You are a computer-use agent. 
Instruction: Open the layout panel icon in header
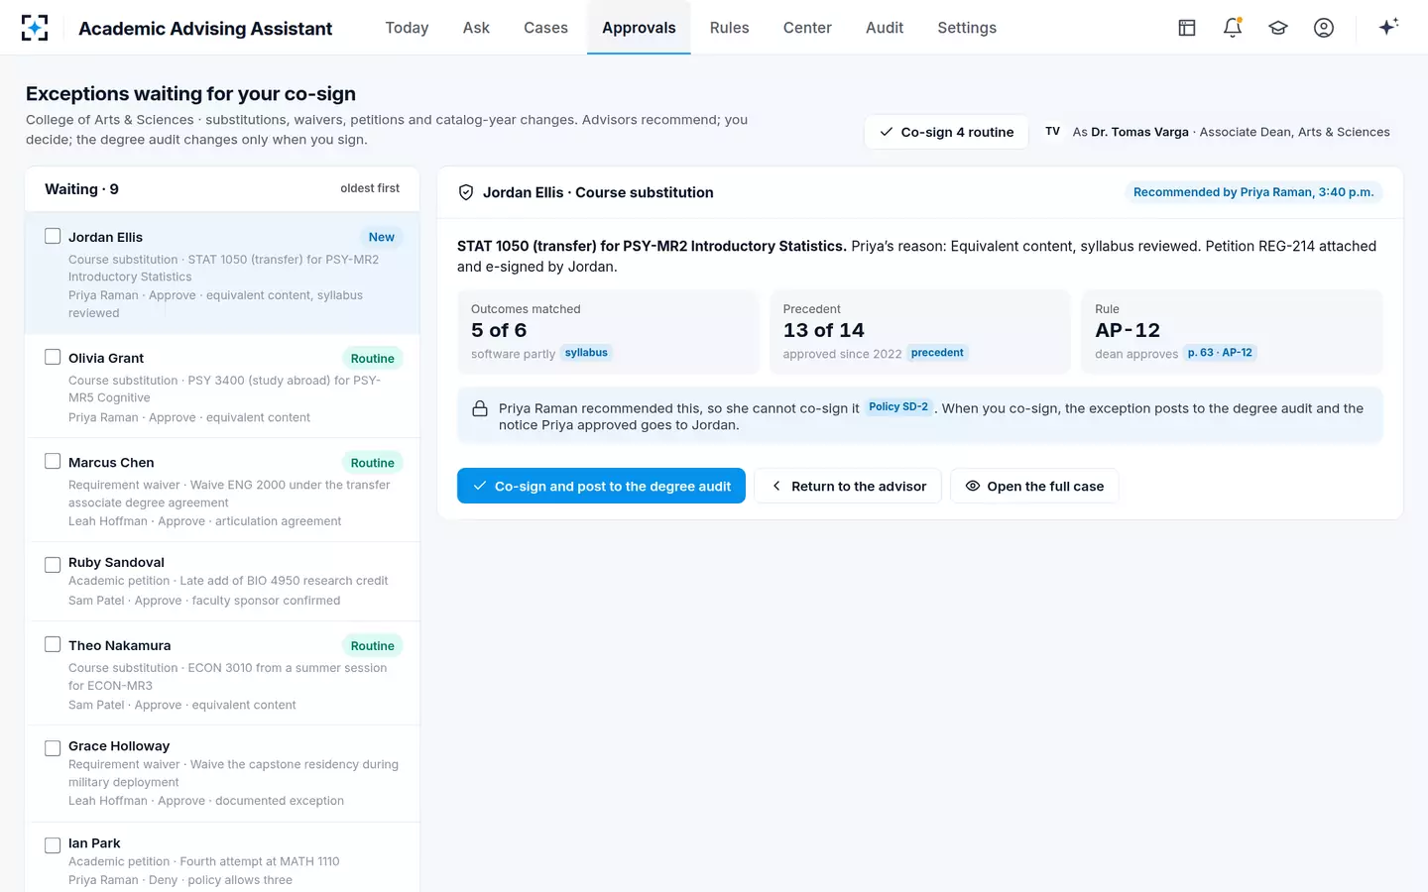coord(1187,28)
